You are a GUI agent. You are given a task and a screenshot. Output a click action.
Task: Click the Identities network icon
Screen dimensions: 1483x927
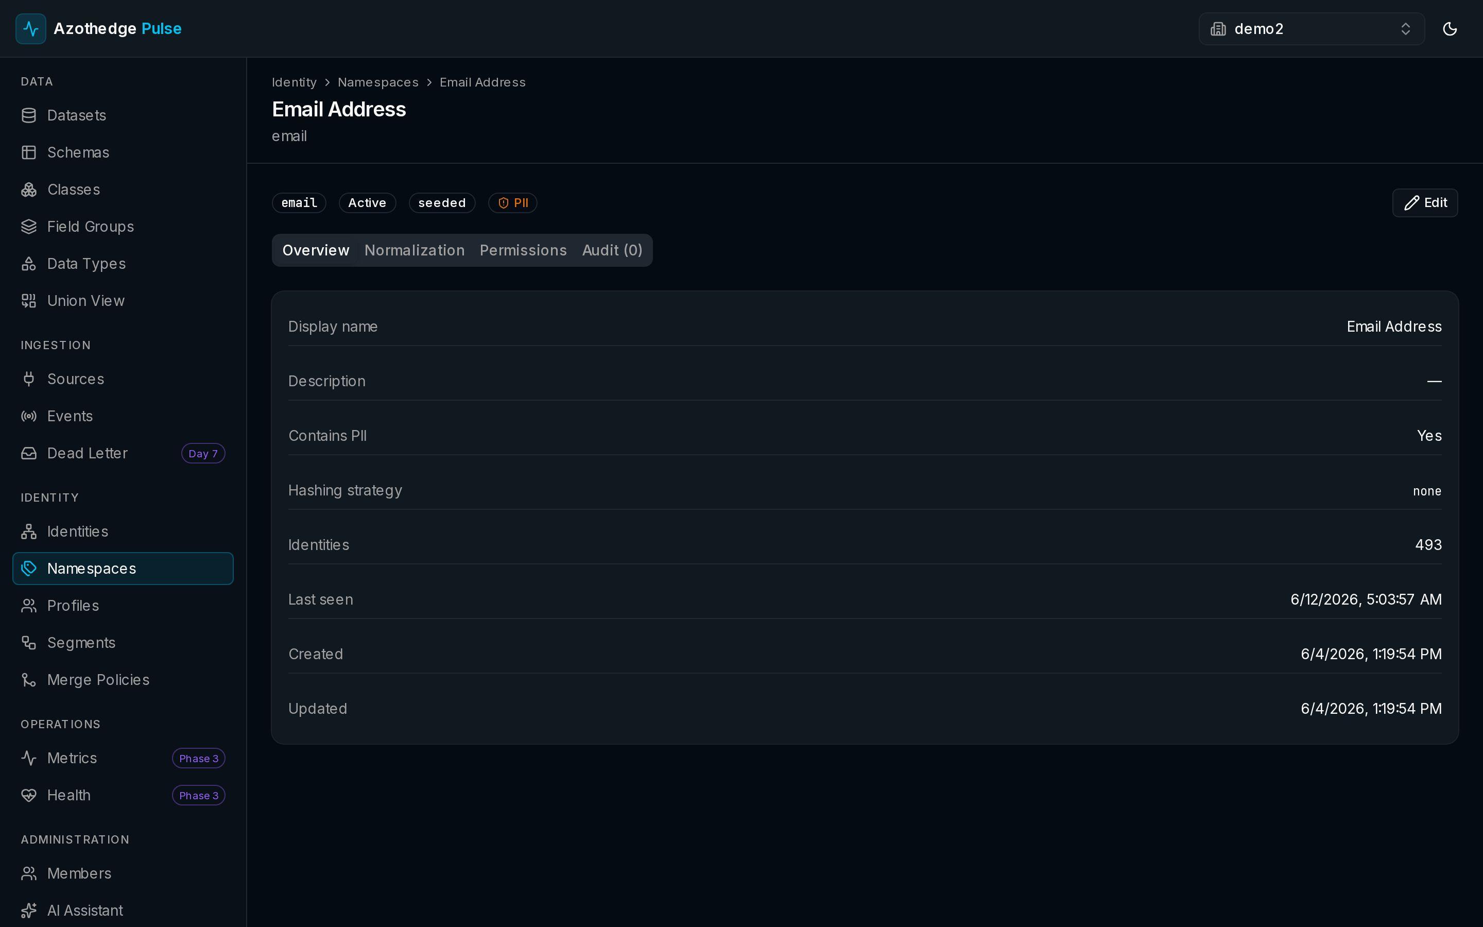click(x=29, y=531)
